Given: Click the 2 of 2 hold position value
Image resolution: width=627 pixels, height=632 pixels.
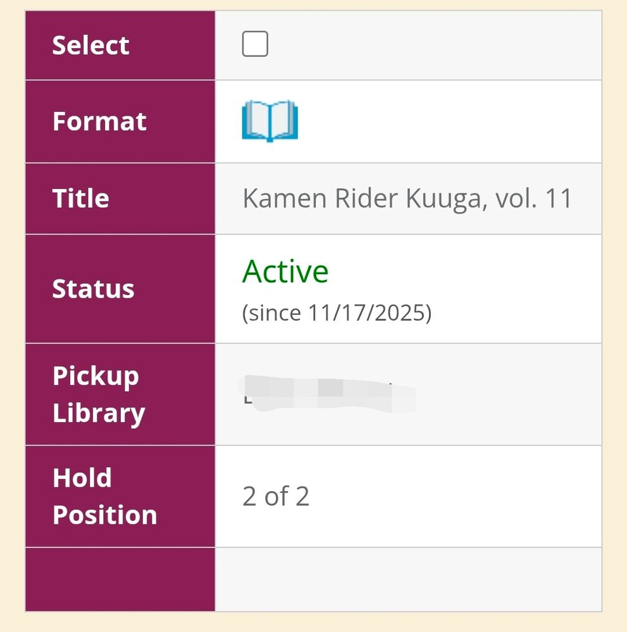Looking at the screenshot, I should (x=276, y=496).
